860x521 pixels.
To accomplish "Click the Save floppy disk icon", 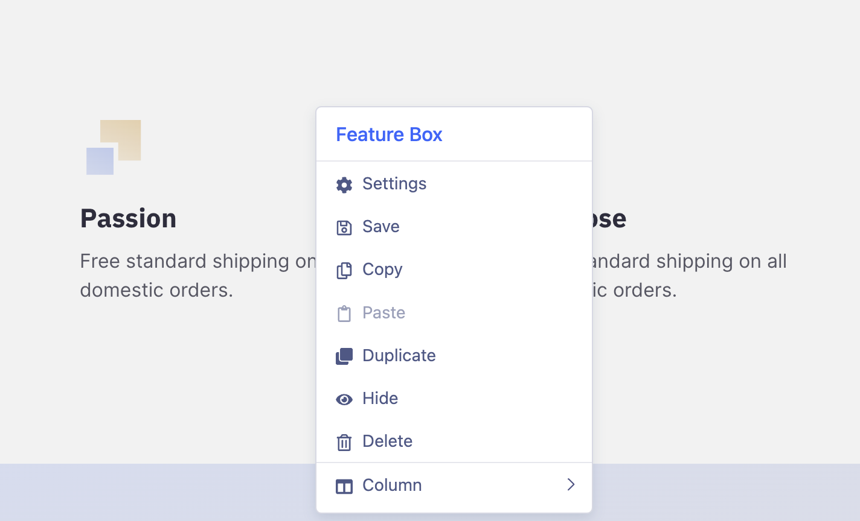I will tap(344, 227).
